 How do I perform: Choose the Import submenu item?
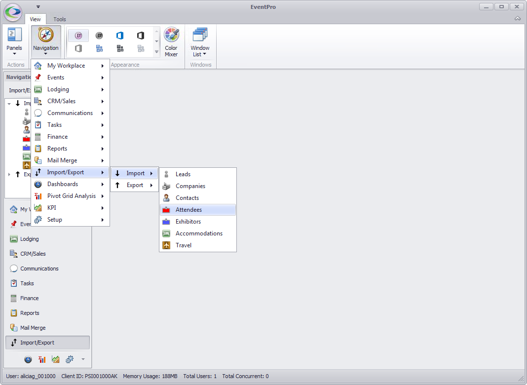pos(134,173)
